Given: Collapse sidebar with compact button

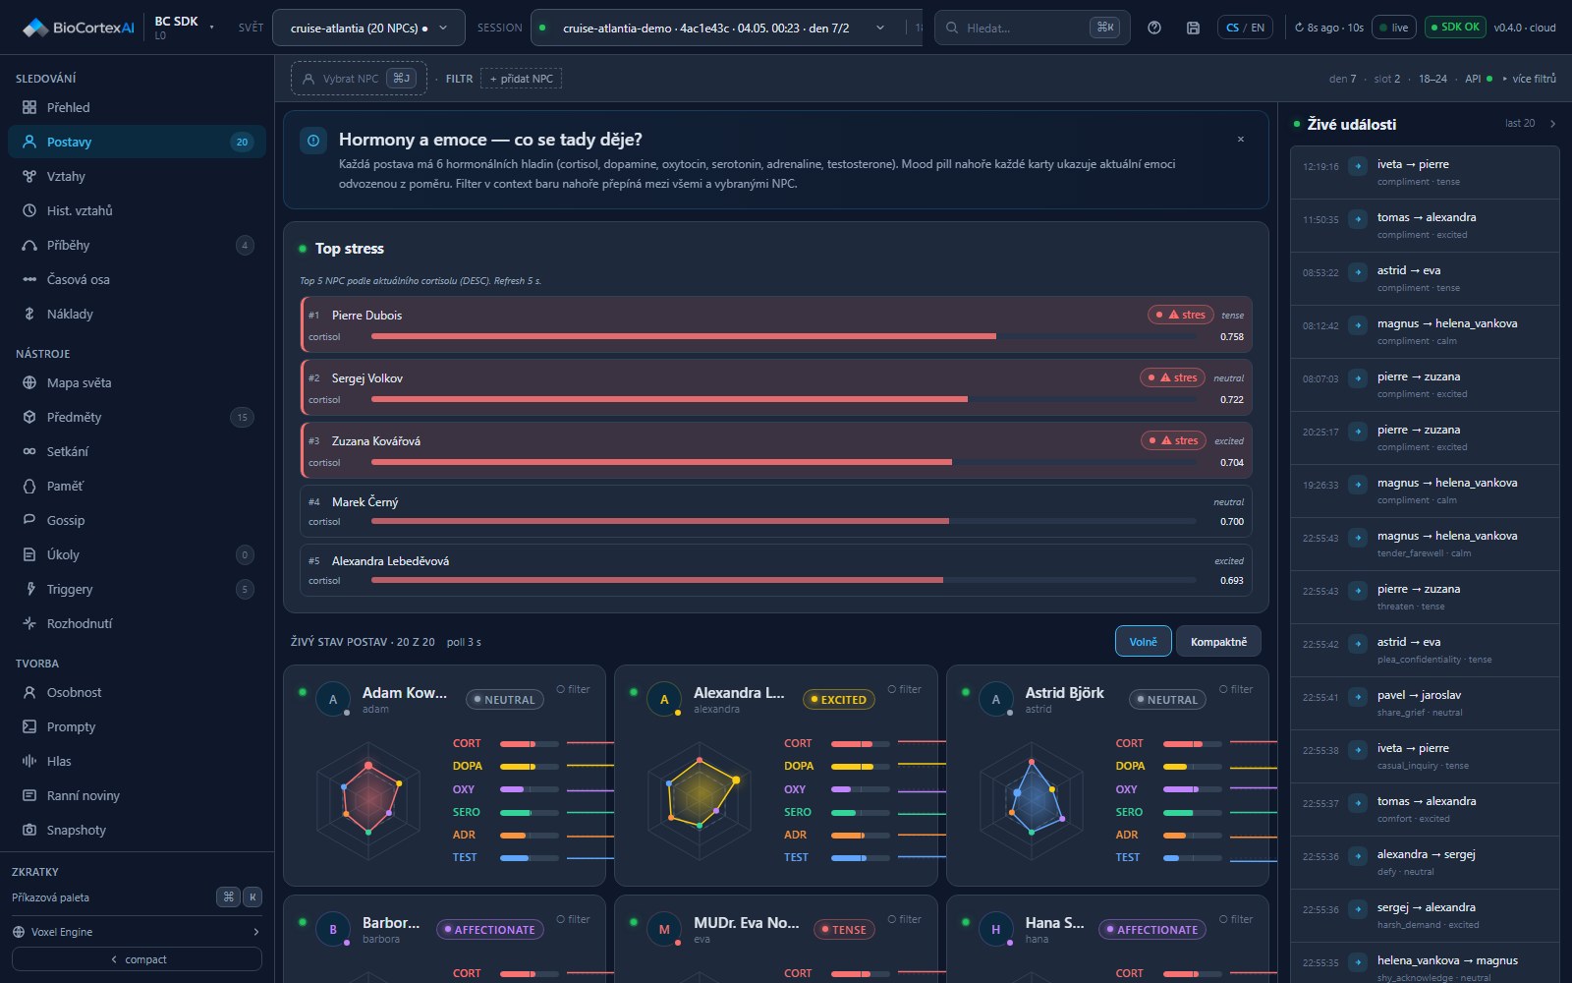Looking at the screenshot, I should [x=137, y=959].
